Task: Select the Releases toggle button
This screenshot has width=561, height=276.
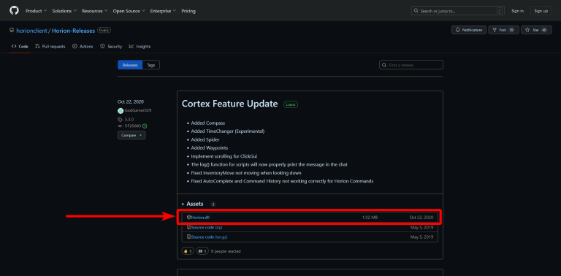Action: pyautogui.click(x=130, y=65)
